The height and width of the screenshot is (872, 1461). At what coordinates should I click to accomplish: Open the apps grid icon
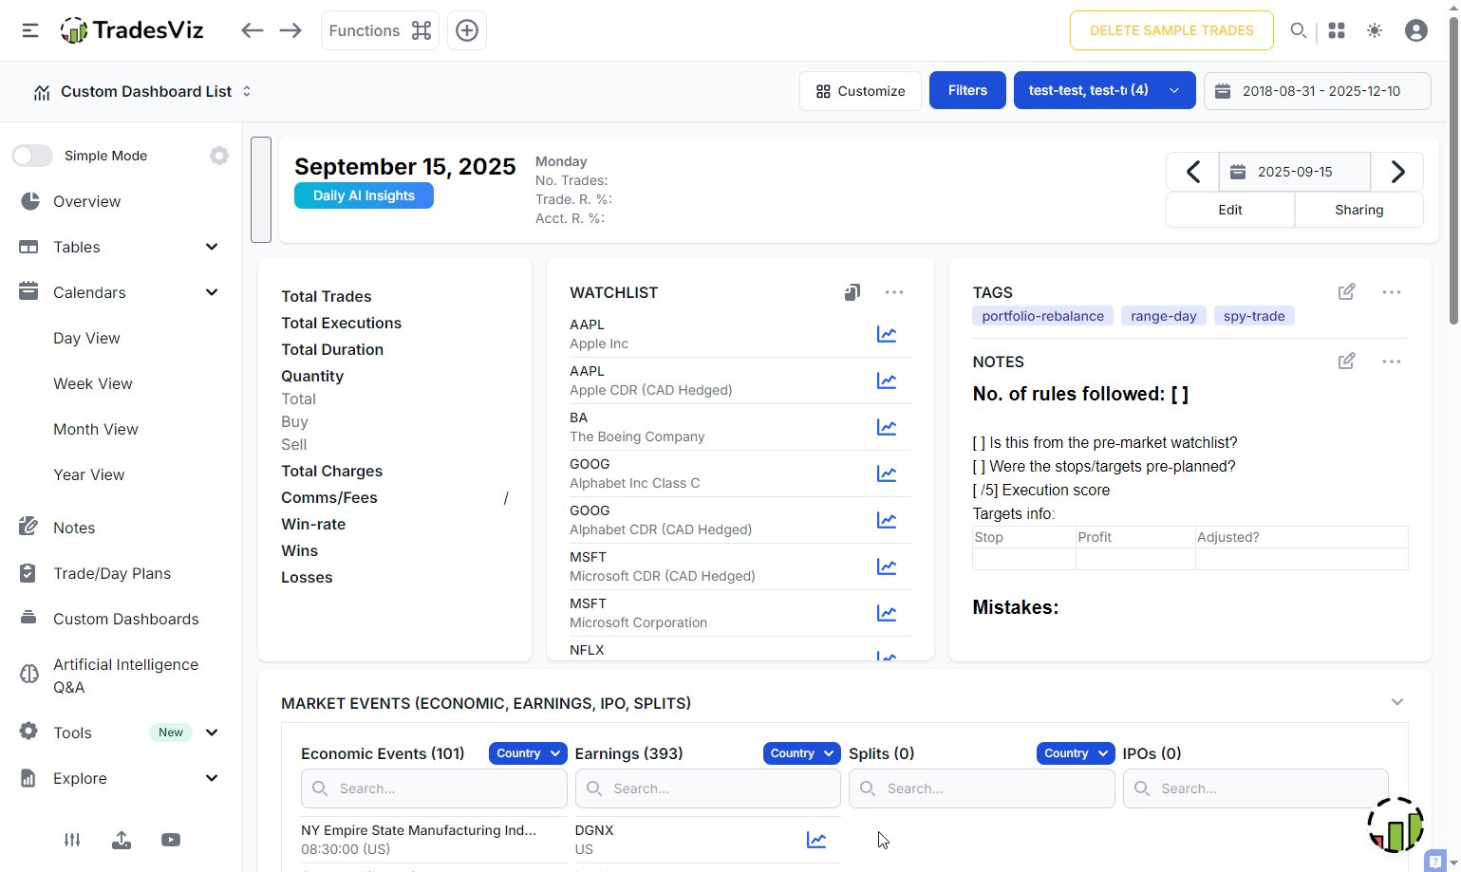point(1337,30)
